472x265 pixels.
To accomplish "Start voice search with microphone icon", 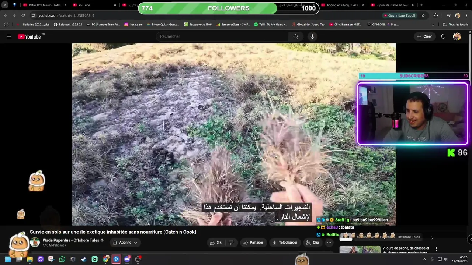I will point(312,36).
